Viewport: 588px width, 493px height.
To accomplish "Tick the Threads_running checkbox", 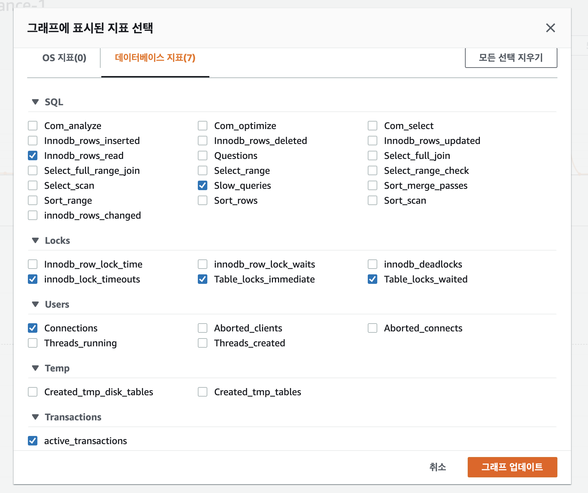I will point(33,343).
